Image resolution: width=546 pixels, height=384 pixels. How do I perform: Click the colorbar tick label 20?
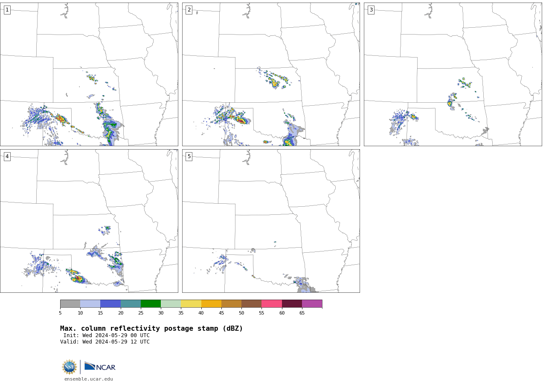point(121,313)
